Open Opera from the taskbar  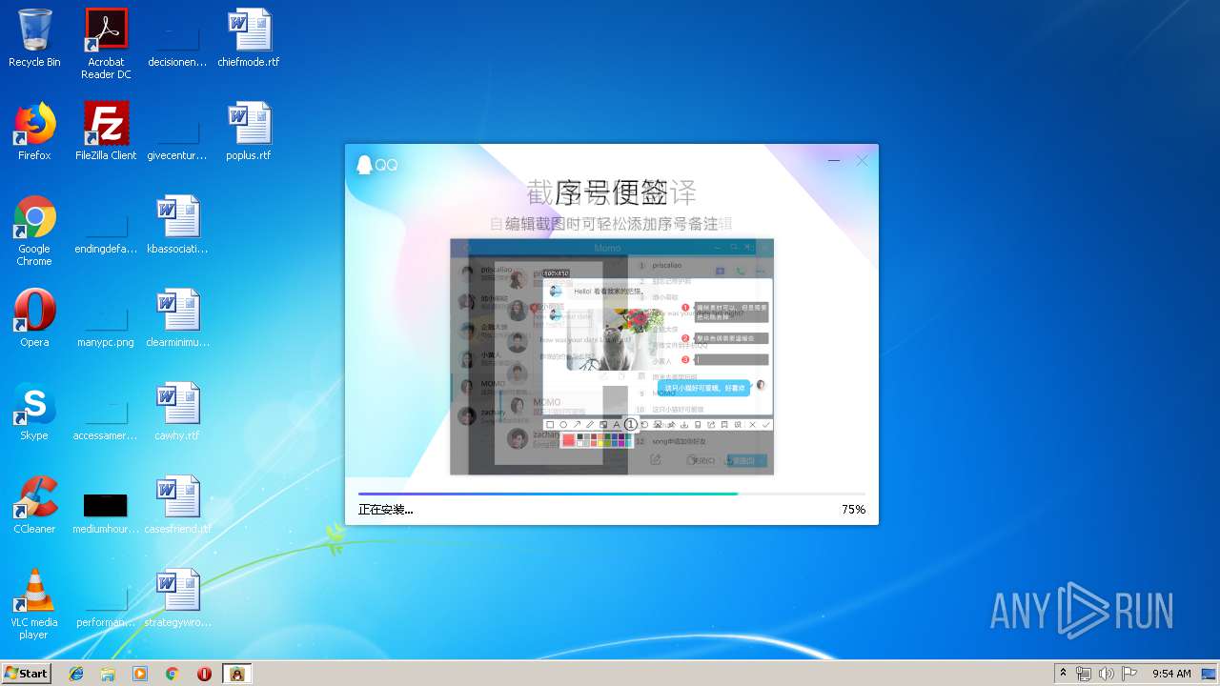click(204, 674)
